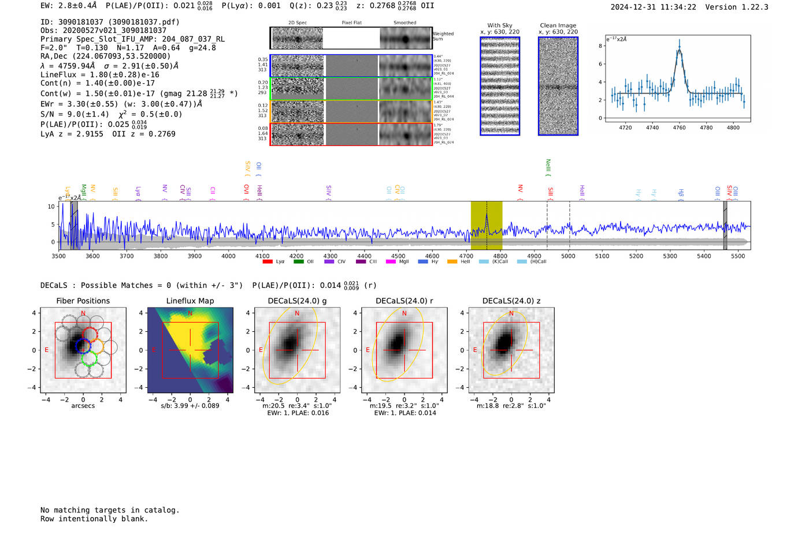Select the orange-bordered 2D Spec fiber cutout
This screenshot has height=550, width=809.
coord(297,111)
